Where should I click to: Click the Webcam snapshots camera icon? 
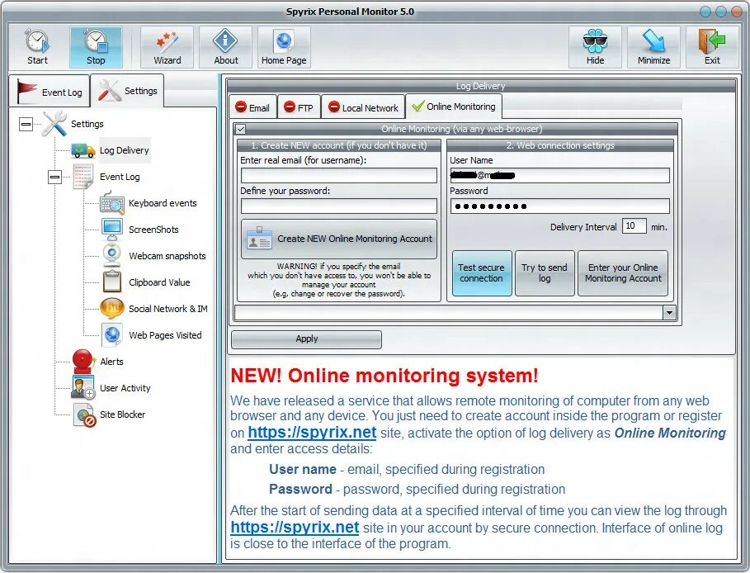(x=112, y=256)
